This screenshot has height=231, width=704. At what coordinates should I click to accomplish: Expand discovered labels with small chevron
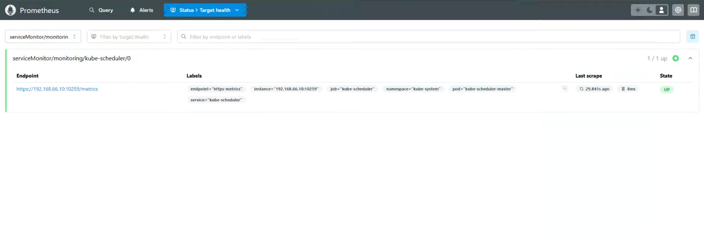[565, 88]
